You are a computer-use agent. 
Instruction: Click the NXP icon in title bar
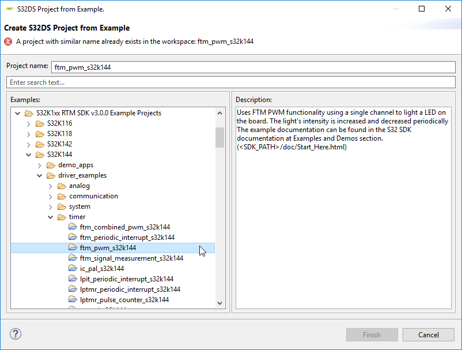[9, 9]
